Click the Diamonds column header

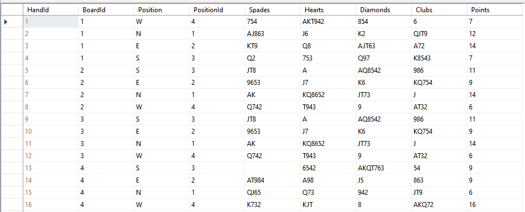tap(383, 10)
